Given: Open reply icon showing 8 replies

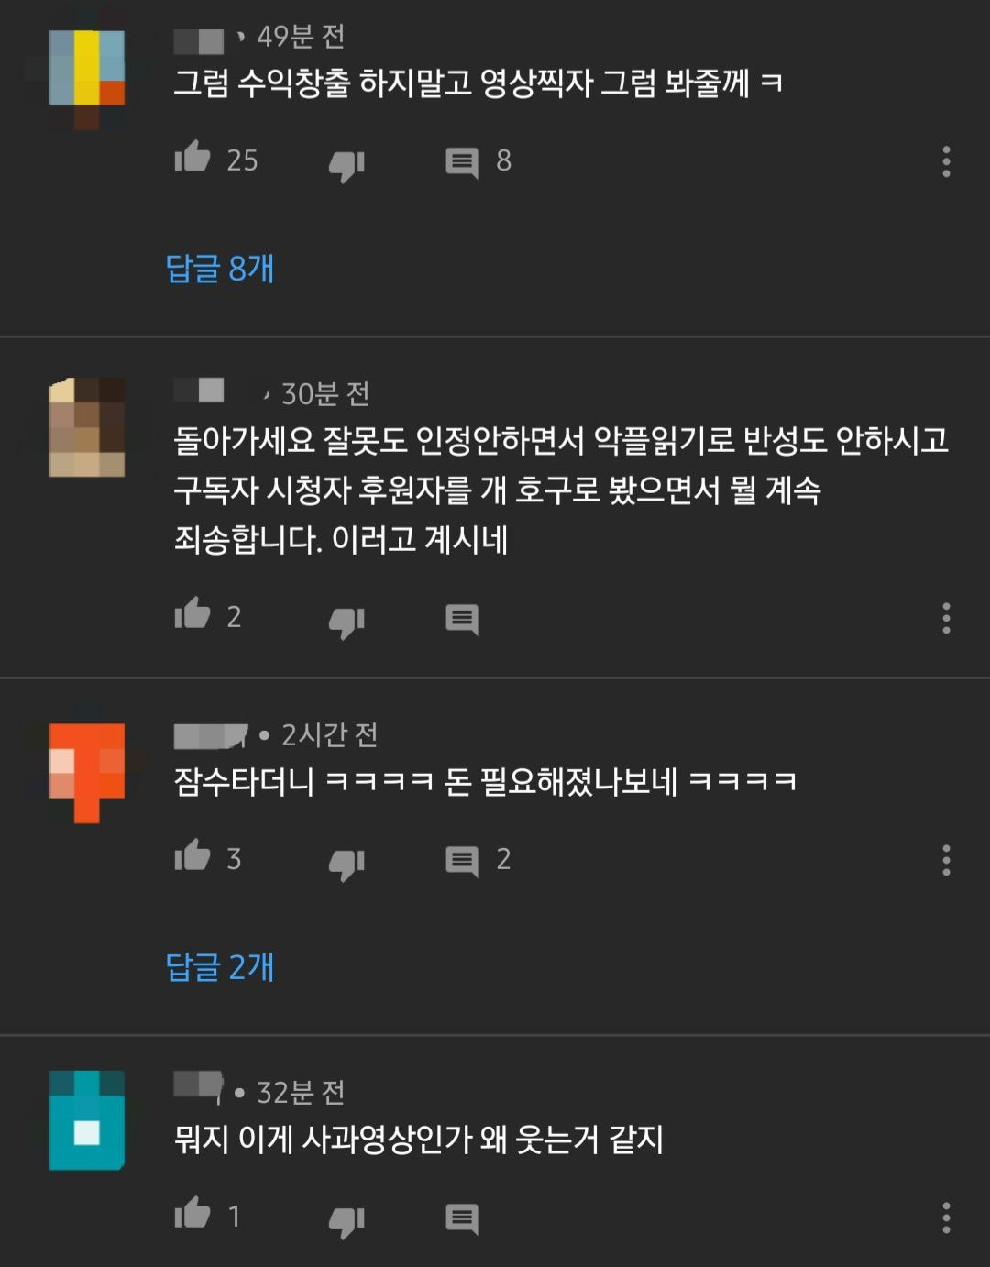Looking at the screenshot, I should pyautogui.click(x=462, y=163).
